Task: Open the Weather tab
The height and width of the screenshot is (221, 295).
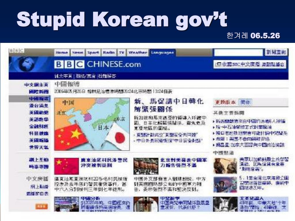Action: [138, 53]
